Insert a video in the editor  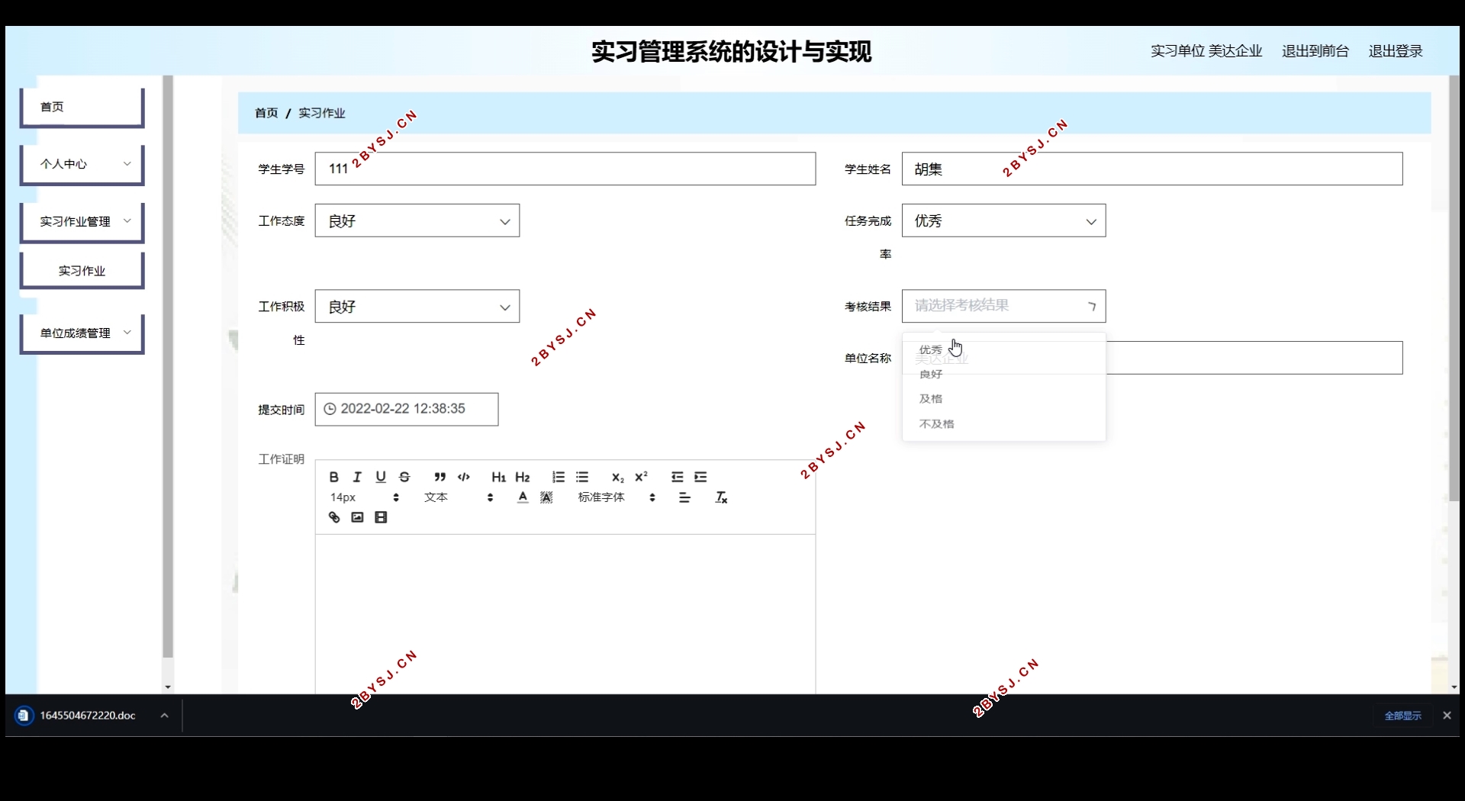(x=381, y=517)
